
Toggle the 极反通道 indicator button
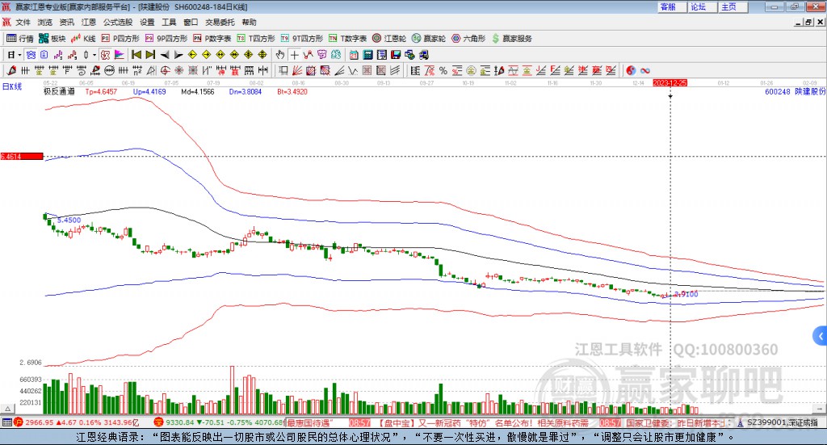click(x=59, y=92)
